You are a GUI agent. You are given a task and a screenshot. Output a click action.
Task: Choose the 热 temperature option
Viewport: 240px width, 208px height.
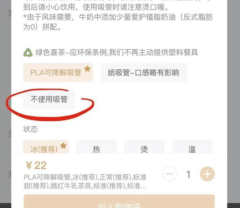pos(96,147)
